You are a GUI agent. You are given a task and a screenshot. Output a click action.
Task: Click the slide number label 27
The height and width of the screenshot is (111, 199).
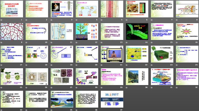coord(71,87)
